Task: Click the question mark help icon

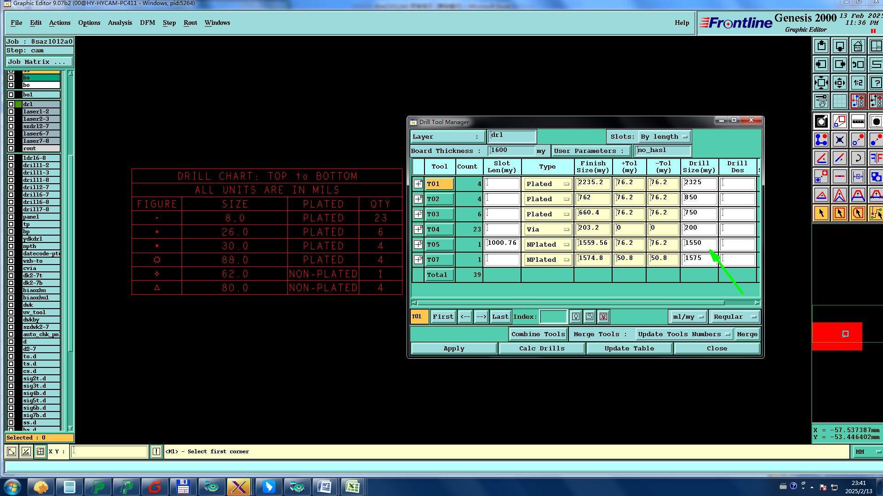Action: (x=876, y=83)
